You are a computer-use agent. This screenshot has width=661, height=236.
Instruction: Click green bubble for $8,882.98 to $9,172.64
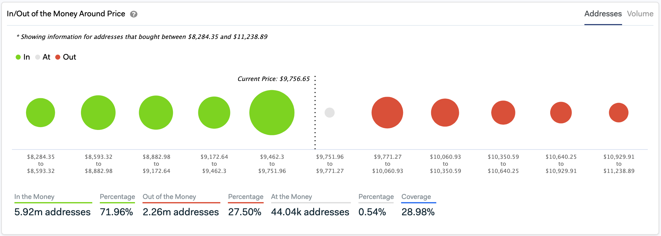(156, 113)
